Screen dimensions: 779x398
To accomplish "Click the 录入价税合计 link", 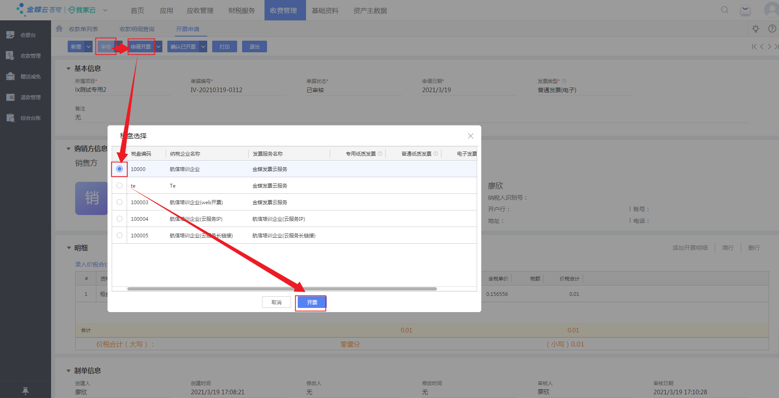I will click(x=91, y=264).
